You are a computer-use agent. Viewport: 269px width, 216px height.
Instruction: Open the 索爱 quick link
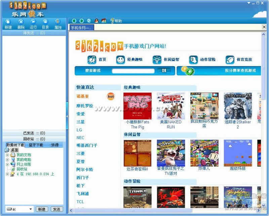click(81, 114)
